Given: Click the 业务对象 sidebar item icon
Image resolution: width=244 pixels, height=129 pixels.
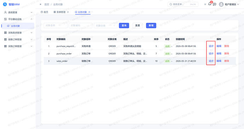Looking at the screenshot, I should pyautogui.click(x=8, y=26).
